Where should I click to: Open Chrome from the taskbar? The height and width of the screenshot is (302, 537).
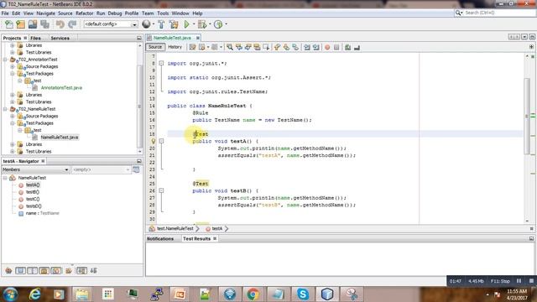[253, 294]
